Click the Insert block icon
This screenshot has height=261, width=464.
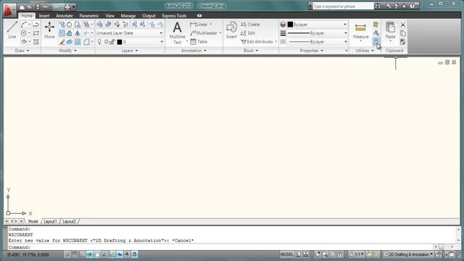(231, 28)
